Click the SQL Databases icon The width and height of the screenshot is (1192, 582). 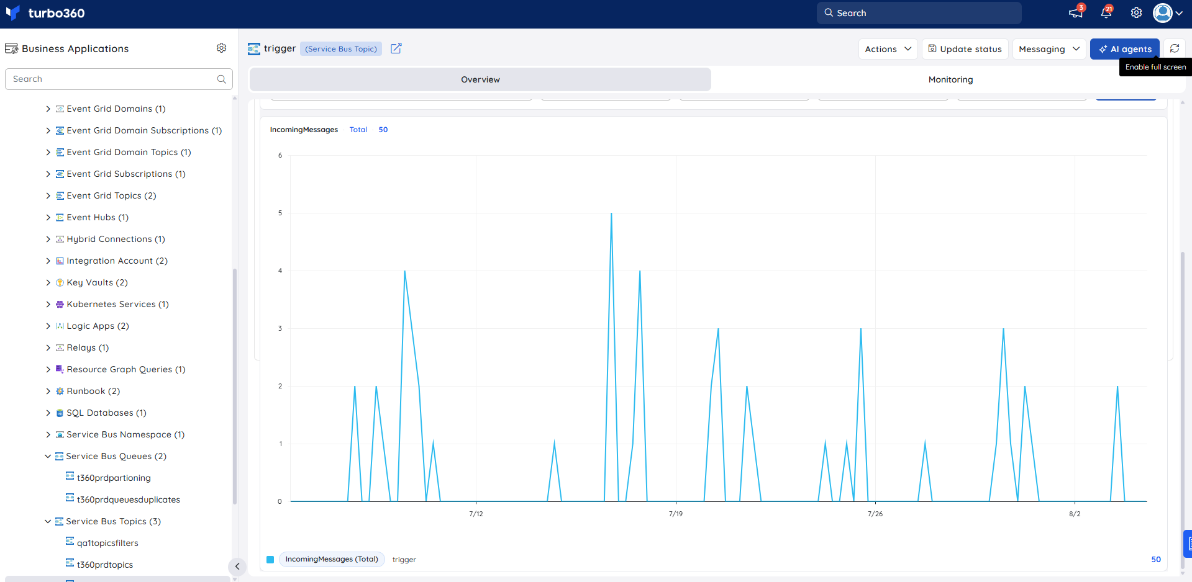pyautogui.click(x=60, y=413)
